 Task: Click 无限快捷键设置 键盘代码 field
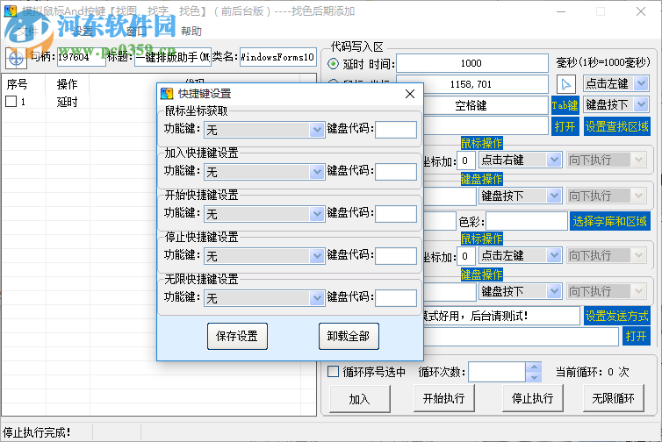click(x=396, y=298)
